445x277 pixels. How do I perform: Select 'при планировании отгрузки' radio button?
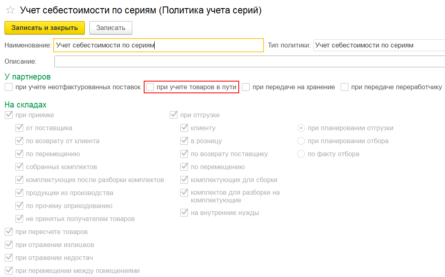tap(301, 128)
